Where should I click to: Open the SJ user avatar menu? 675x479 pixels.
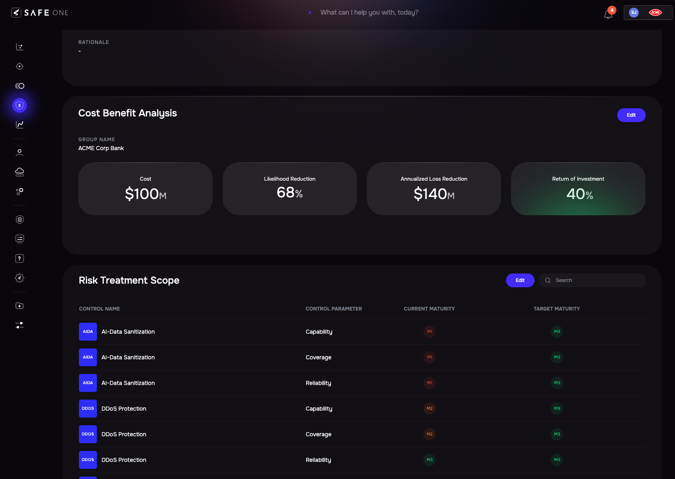tap(633, 13)
